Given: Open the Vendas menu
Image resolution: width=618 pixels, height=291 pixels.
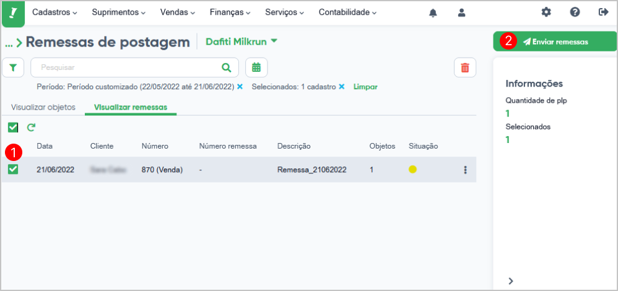Looking at the screenshot, I should tap(177, 12).
